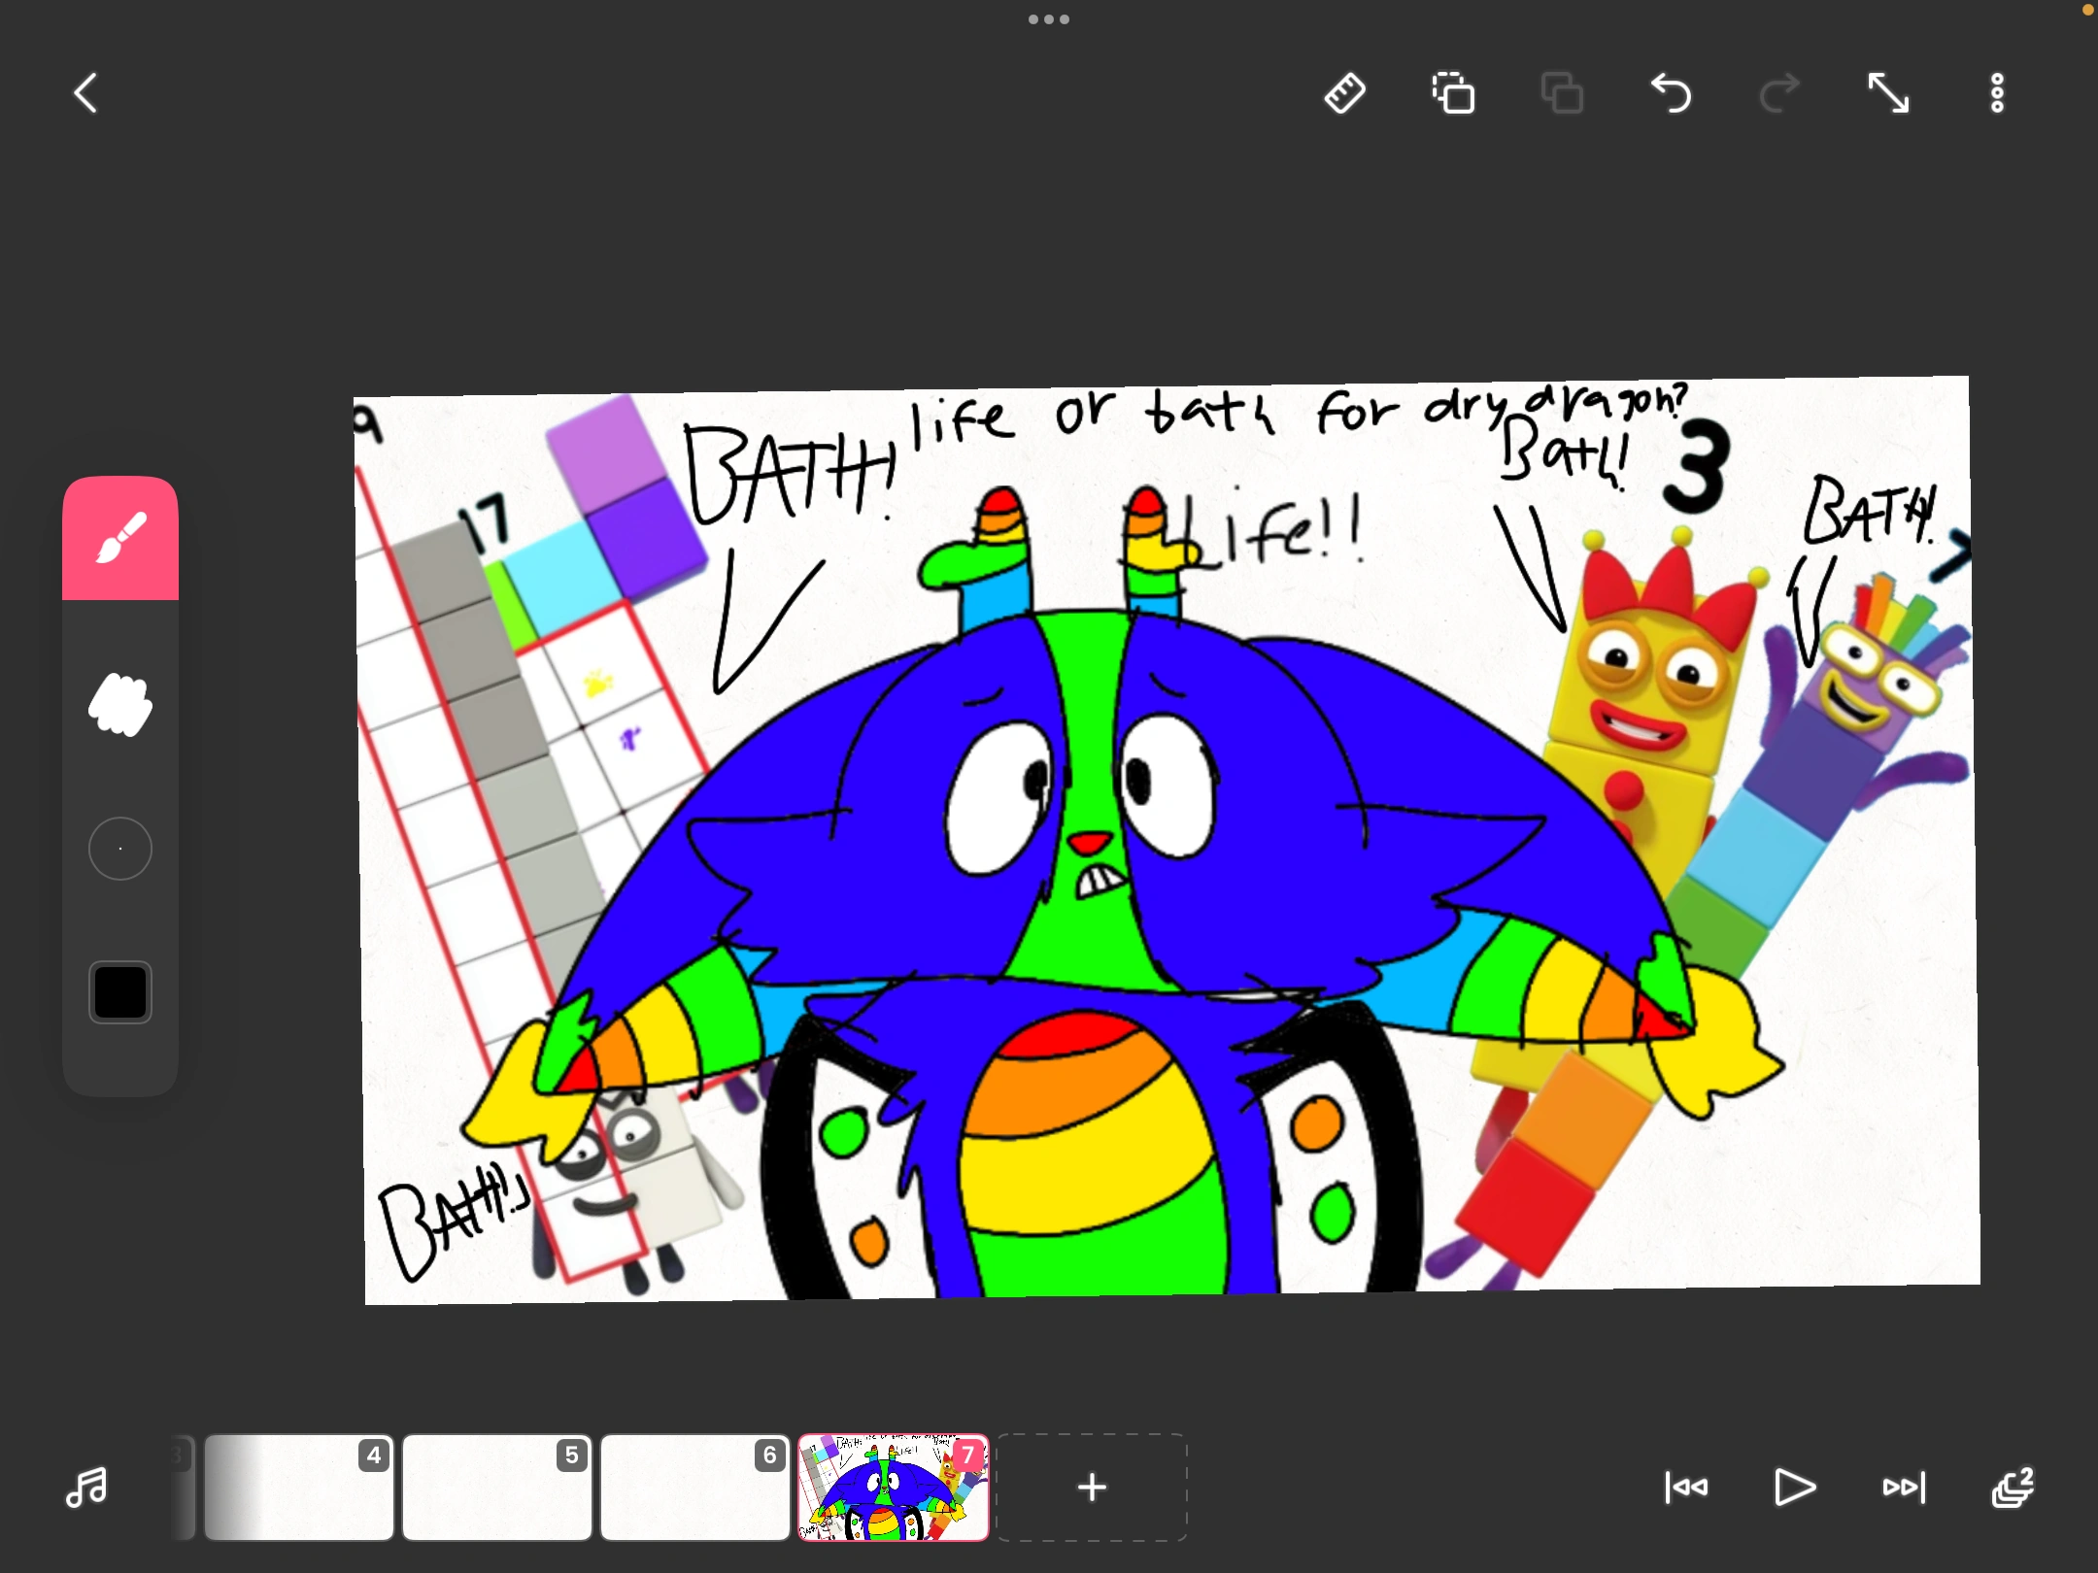Select frame 5 in the timeline
The height and width of the screenshot is (1573, 2098).
tap(496, 1487)
